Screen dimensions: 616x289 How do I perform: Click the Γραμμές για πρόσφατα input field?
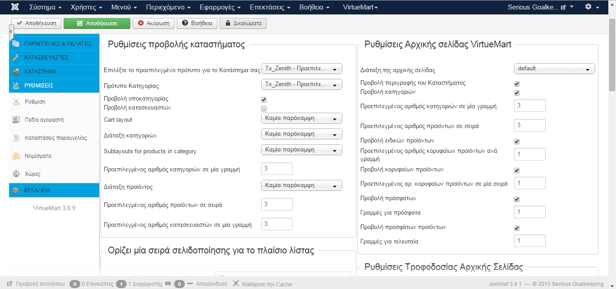[530, 212]
